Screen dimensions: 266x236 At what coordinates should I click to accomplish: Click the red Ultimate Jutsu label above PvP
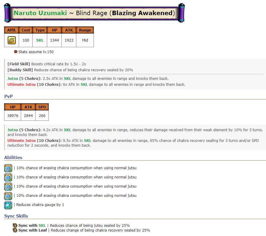22,85
